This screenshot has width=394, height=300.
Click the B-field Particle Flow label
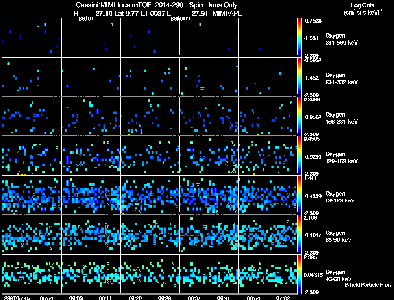(x=367, y=285)
